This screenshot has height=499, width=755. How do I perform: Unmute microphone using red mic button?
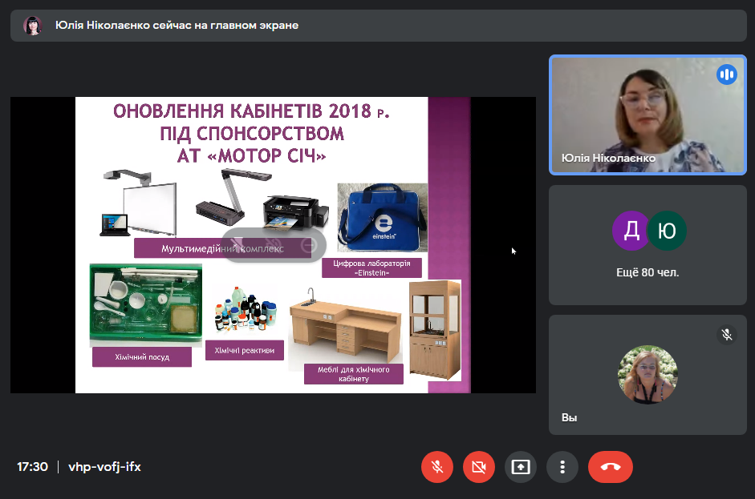437,467
